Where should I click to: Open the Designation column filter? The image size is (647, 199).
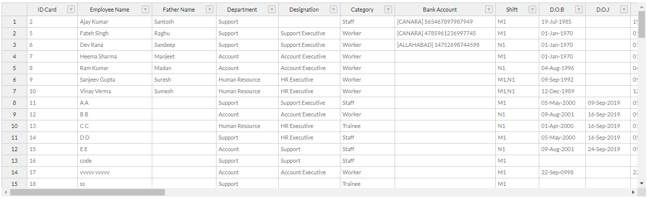(x=333, y=10)
